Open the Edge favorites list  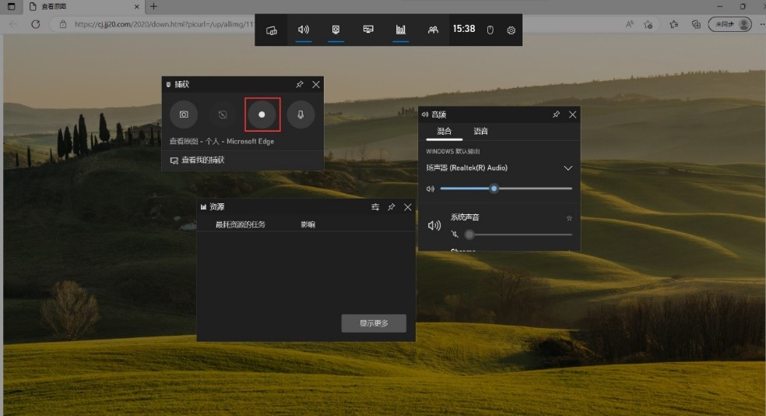pos(674,24)
